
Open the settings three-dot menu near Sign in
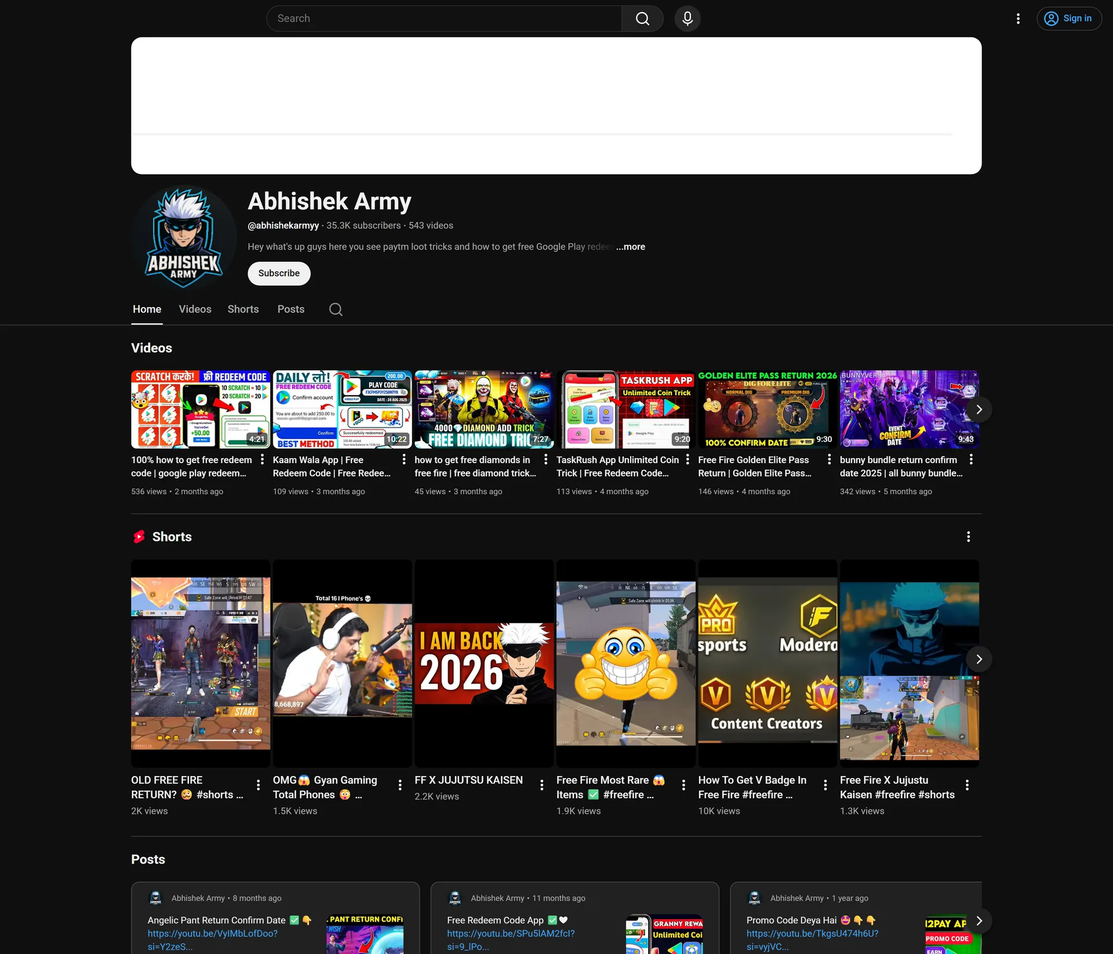[x=1018, y=19]
